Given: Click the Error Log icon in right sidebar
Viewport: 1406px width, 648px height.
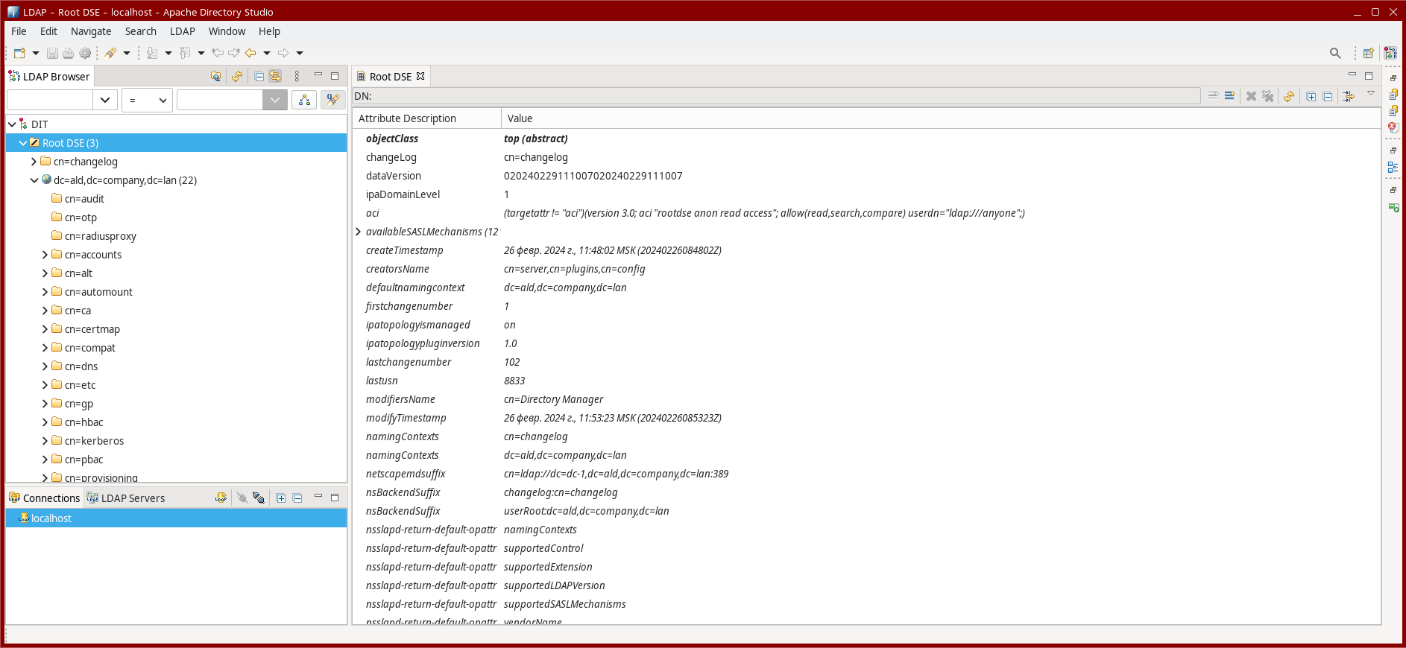Looking at the screenshot, I should pyautogui.click(x=1393, y=127).
